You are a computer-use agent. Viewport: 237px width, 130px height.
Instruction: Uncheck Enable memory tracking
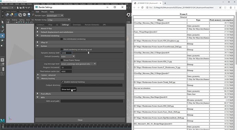point(62,82)
